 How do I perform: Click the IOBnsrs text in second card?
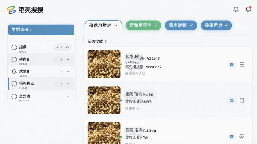(144, 101)
